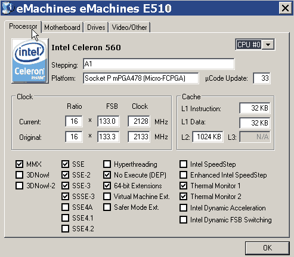Switch to the Motherboard tab
The width and height of the screenshot is (294, 257).
click(x=62, y=27)
